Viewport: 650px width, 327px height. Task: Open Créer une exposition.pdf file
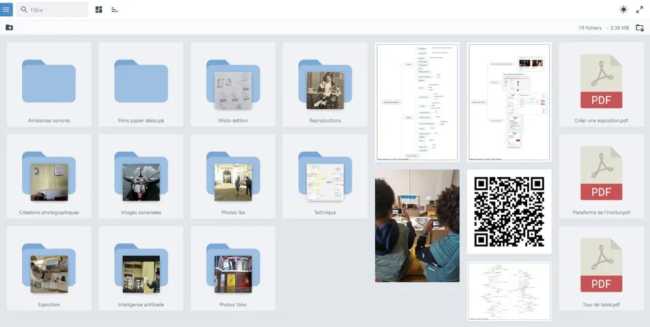coord(601,84)
